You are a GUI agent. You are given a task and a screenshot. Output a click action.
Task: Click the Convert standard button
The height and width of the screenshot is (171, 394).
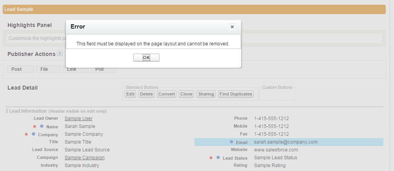(x=167, y=94)
